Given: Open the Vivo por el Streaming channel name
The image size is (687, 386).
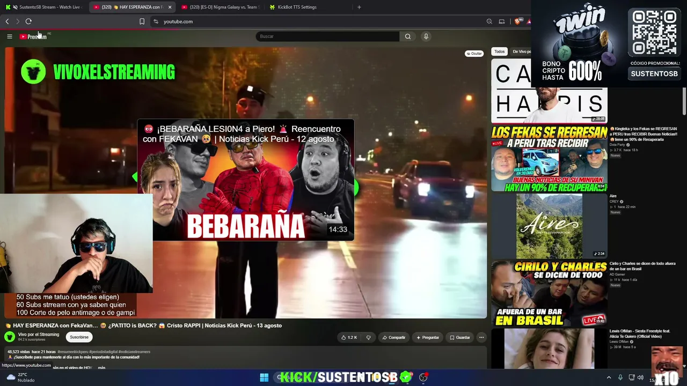Looking at the screenshot, I should (39, 335).
